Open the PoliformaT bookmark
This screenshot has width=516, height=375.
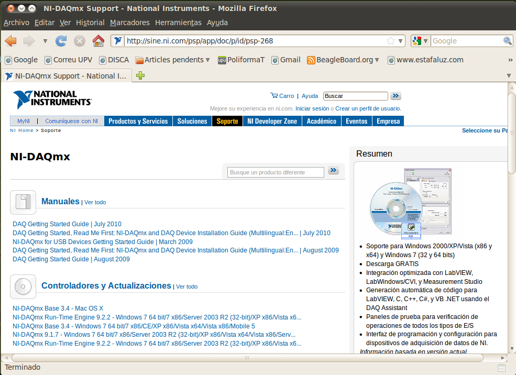(241, 60)
